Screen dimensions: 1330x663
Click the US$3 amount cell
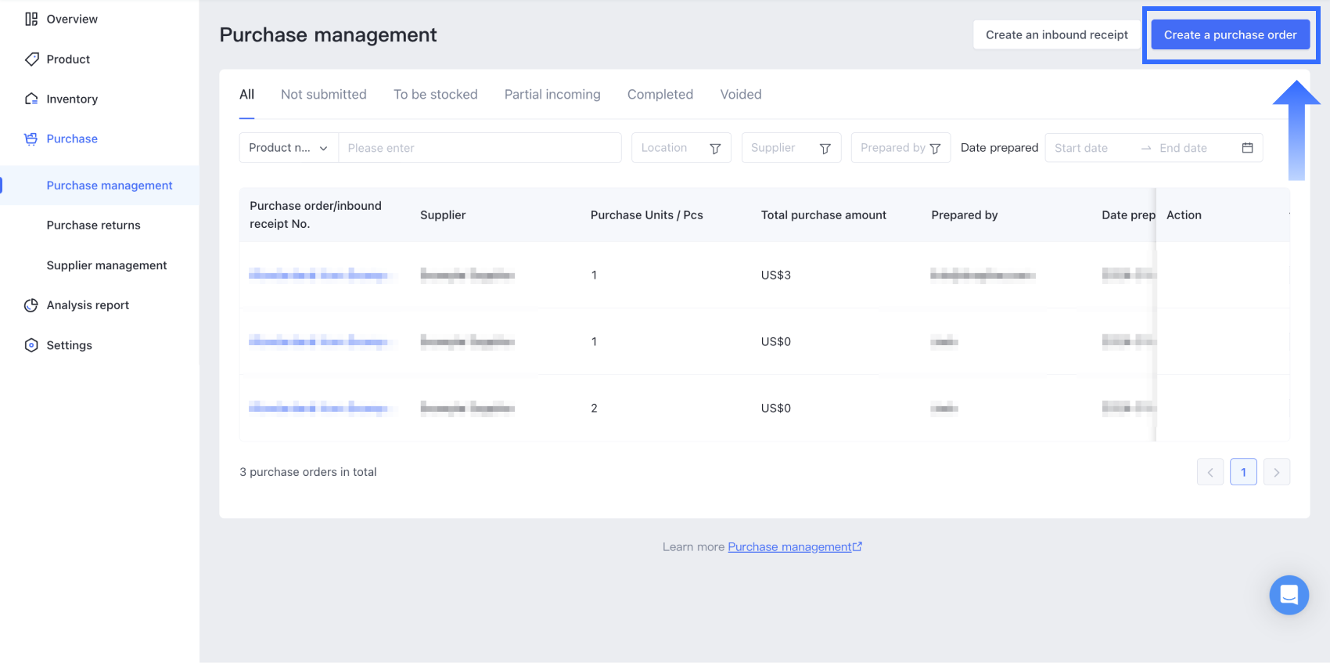point(776,275)
